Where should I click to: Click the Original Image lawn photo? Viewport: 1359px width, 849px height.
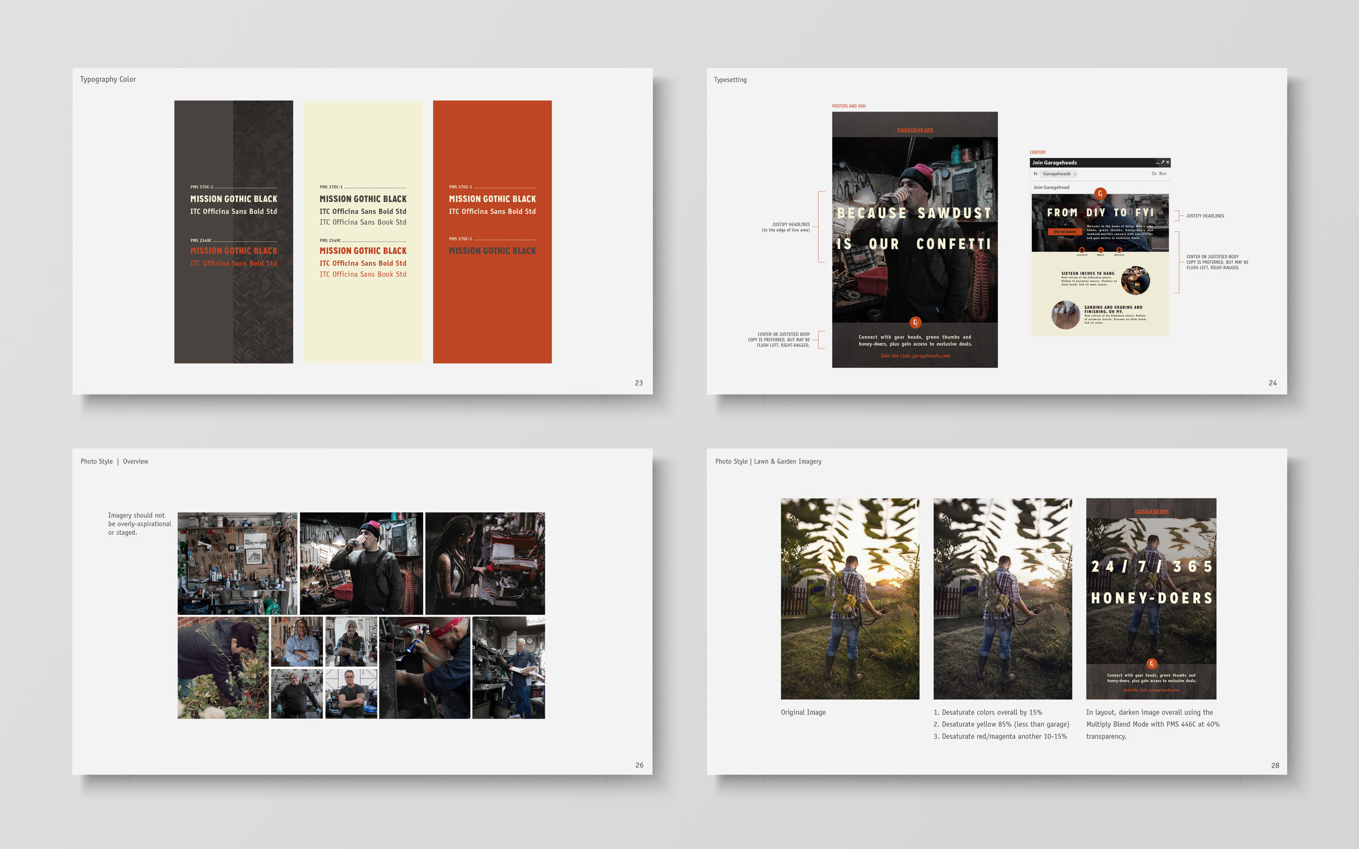(850, 598)
